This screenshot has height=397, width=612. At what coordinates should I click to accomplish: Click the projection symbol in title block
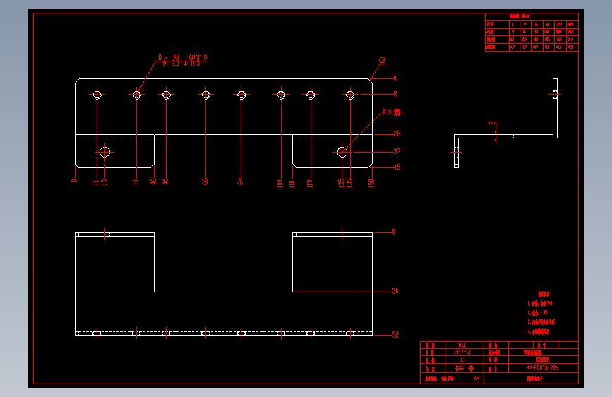[465, 368]
